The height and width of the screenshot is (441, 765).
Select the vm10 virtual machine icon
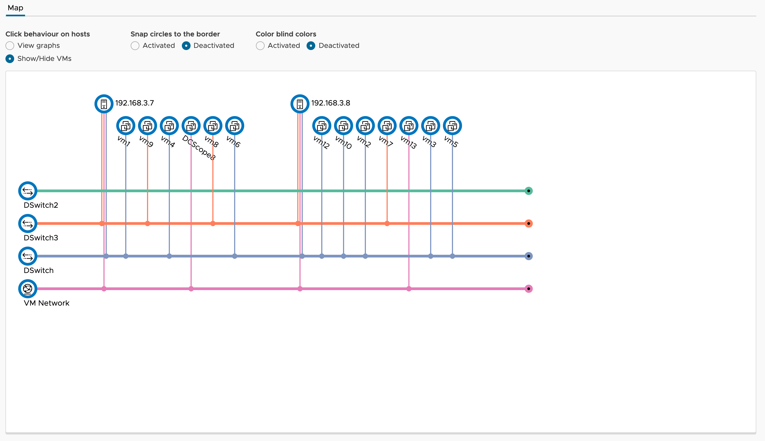tap(344, 126)
